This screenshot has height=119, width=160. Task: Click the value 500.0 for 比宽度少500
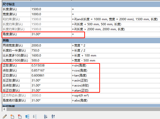coord(35,60)
